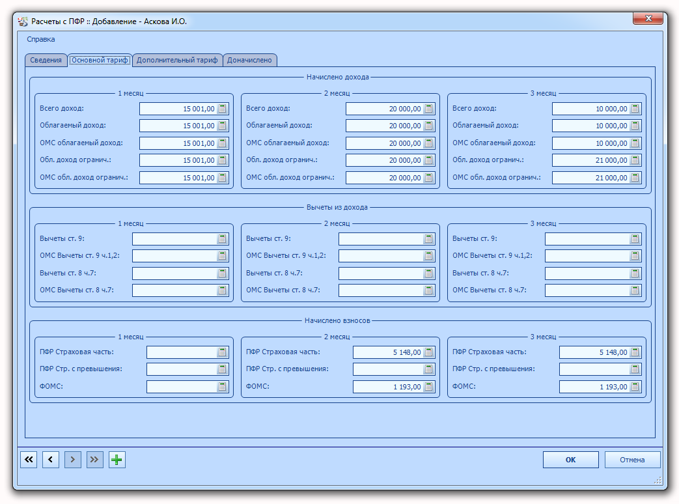This screenshot has width=679, height=504.
Task: Open calculator for month 1 ОМС Вычеты ст. 8 ч.7
Action: click(222, 290)
